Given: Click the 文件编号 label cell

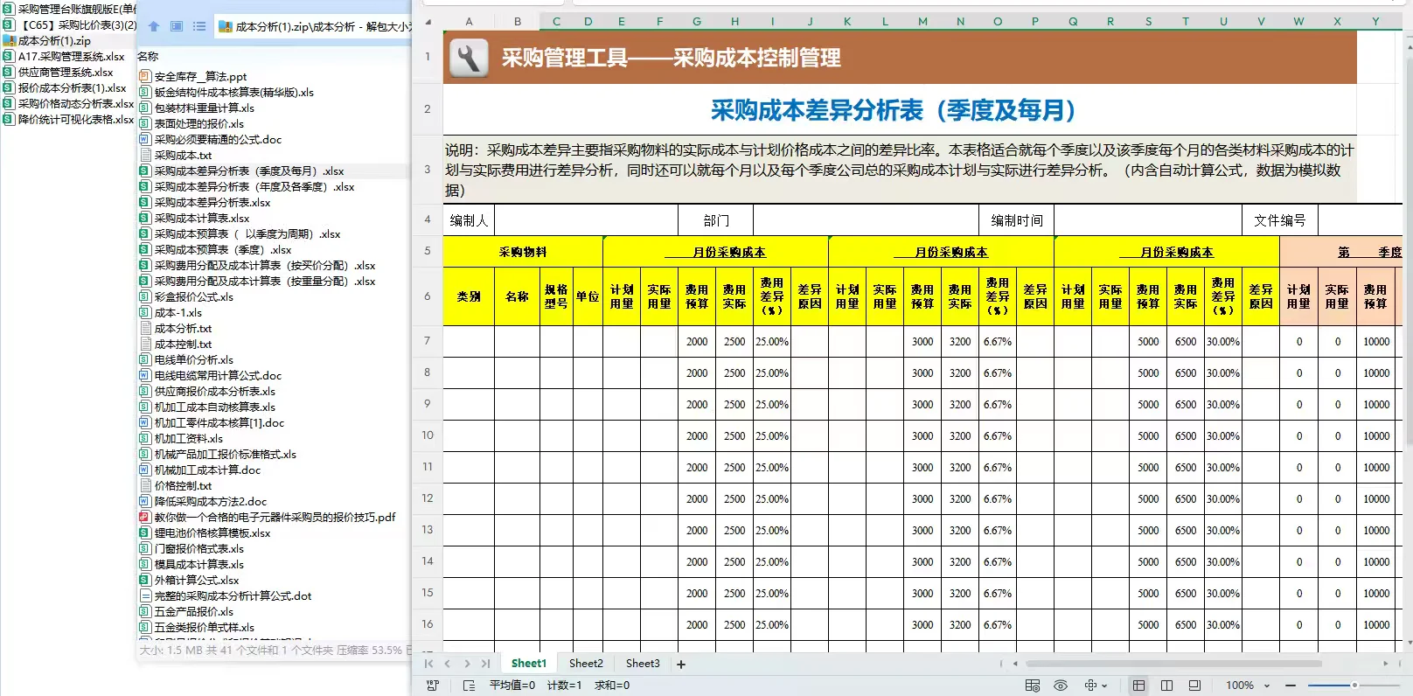Looking at the screenshot, I should [x=1279, y=220].
